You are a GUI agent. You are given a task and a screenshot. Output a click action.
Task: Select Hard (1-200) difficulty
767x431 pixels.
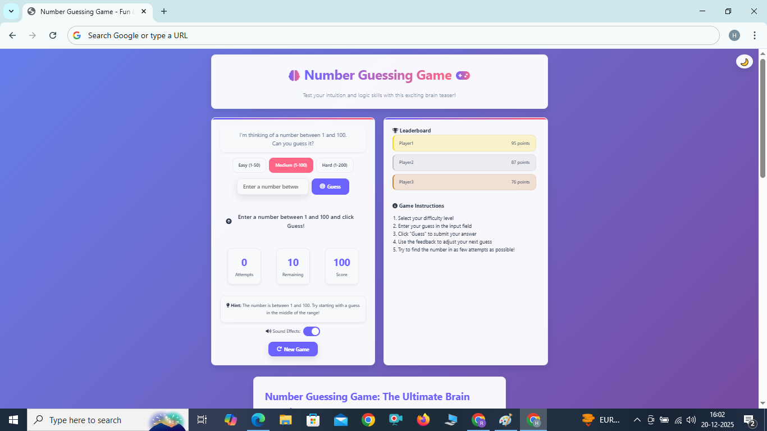(x=334, y=165)
